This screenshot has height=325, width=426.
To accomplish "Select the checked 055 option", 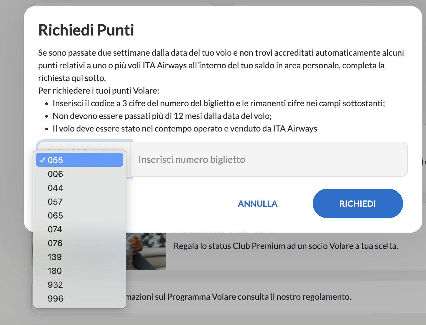I will 79,160.
